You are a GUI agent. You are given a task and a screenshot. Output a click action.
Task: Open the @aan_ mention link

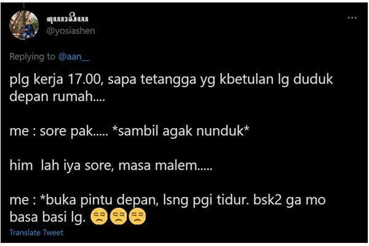(74, 57)
